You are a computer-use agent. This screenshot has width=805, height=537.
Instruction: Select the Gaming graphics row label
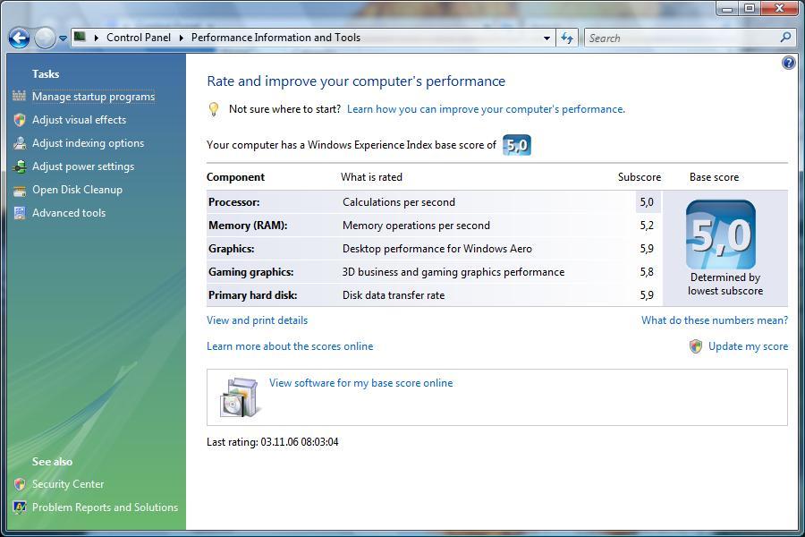pos(251,272)
